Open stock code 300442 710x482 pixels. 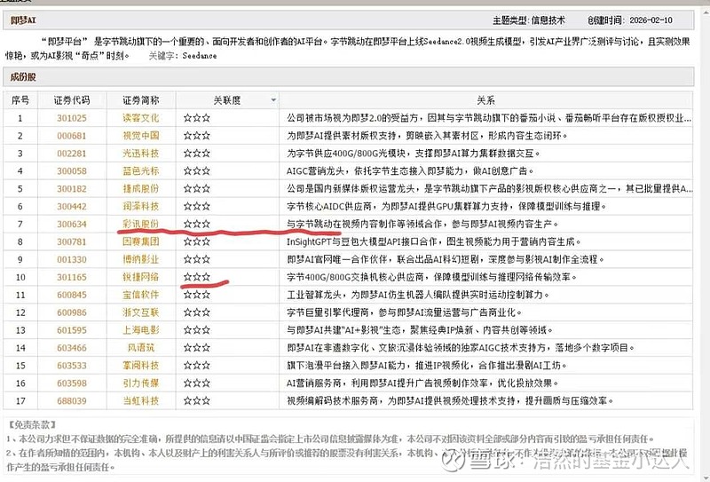point(72,207)
